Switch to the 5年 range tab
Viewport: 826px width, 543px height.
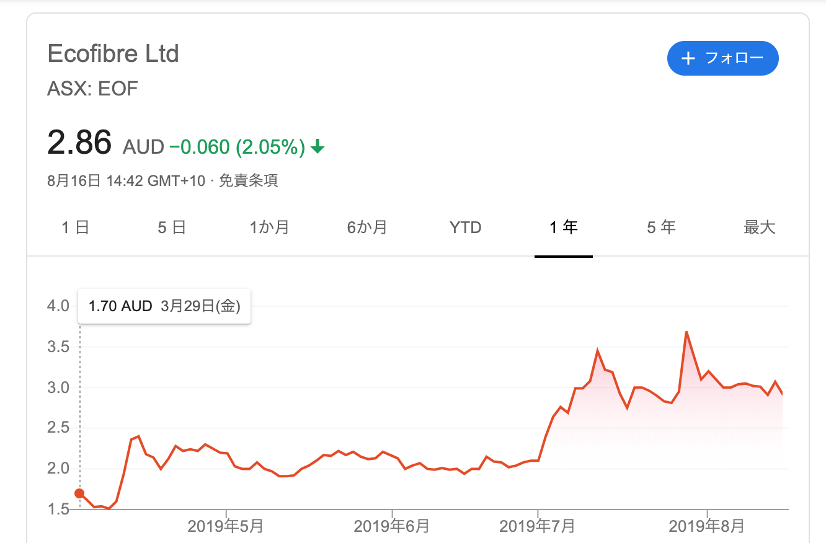coord(661,227)
